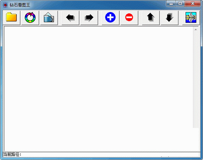Viewport: 203px width, 160px height.
Task: Go to next image with right arrow
Action: [x=89, y=17]
